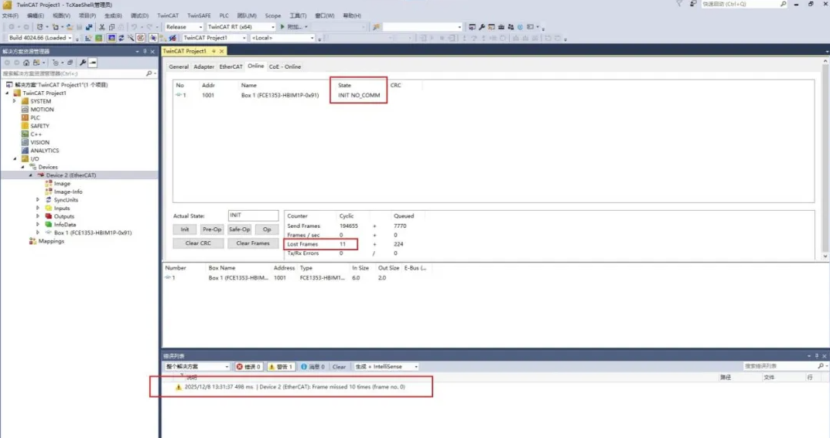830x438 pixels.
Task: Click the Properties wrench icon in Solution Explorer
Action: click(83, 63)
